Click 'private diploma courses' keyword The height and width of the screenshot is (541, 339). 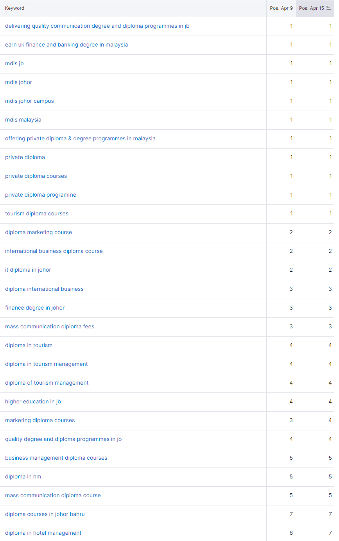(36, 176)
